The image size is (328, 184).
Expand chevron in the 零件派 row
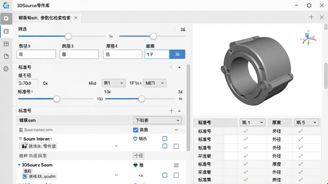[116, 146]
